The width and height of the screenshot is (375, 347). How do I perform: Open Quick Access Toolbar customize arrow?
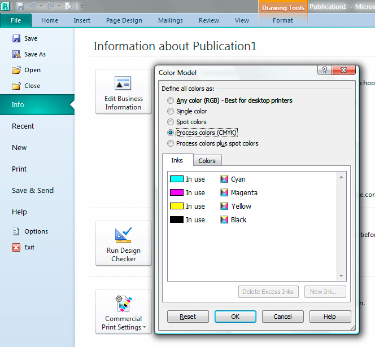coord(81,6)
